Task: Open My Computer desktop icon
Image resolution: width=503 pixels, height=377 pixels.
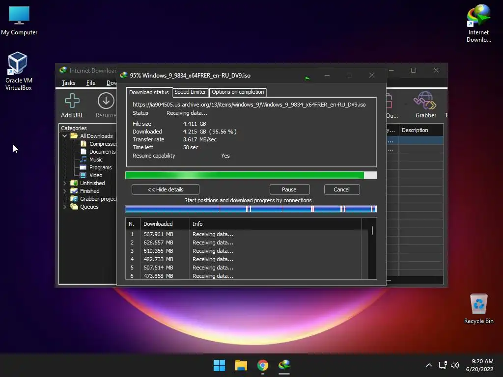Action: point(19,21)
